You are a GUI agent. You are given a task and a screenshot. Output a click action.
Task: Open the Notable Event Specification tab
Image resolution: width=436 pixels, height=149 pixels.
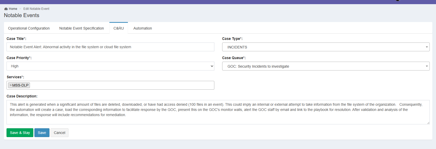tap(81, 28)
